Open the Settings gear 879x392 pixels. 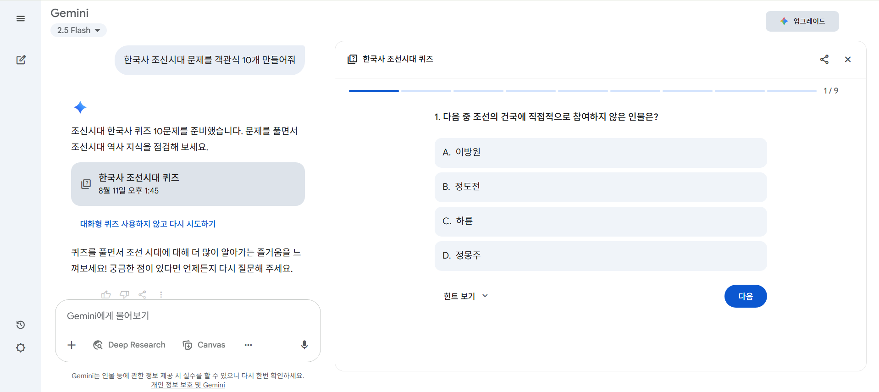click(21, 348)
